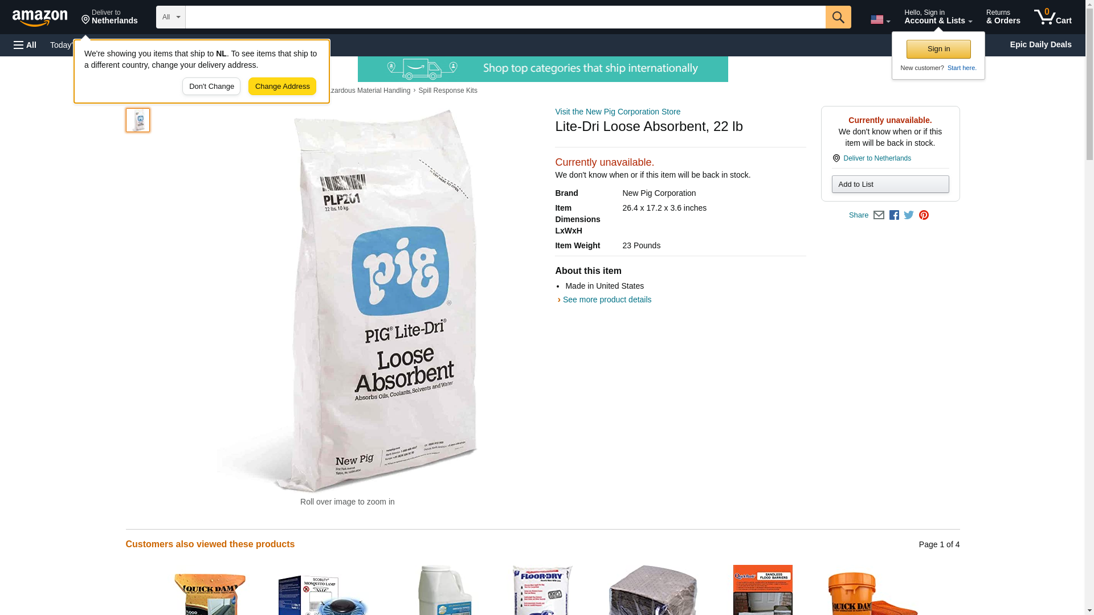
Task: Open the All hamburger menu
Action: click(25, 45)
